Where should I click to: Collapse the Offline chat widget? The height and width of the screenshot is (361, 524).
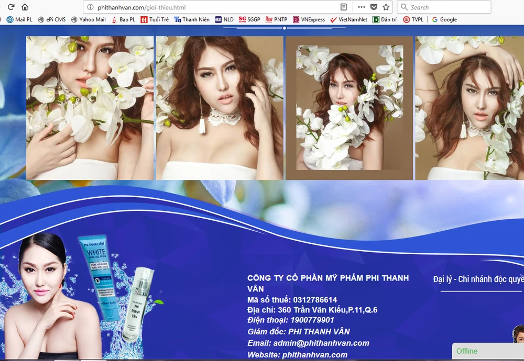[487, 351]
